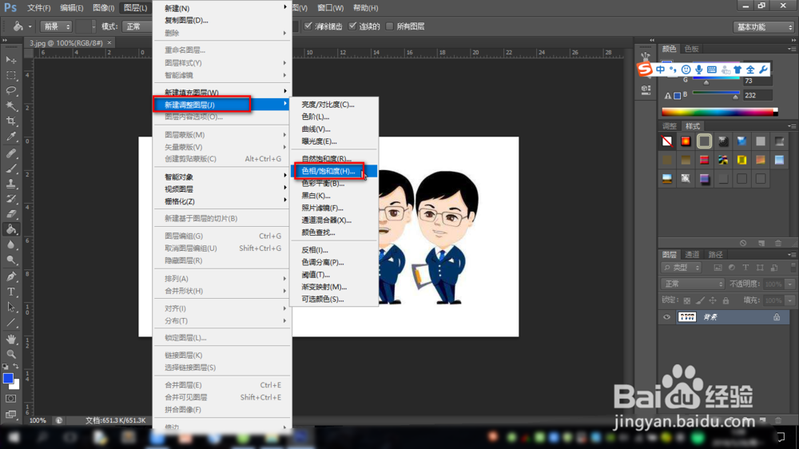Choose 亮度/对比度(C)... from submenu
This screenshot has width=799, height=449.
[x=334, y=105]
